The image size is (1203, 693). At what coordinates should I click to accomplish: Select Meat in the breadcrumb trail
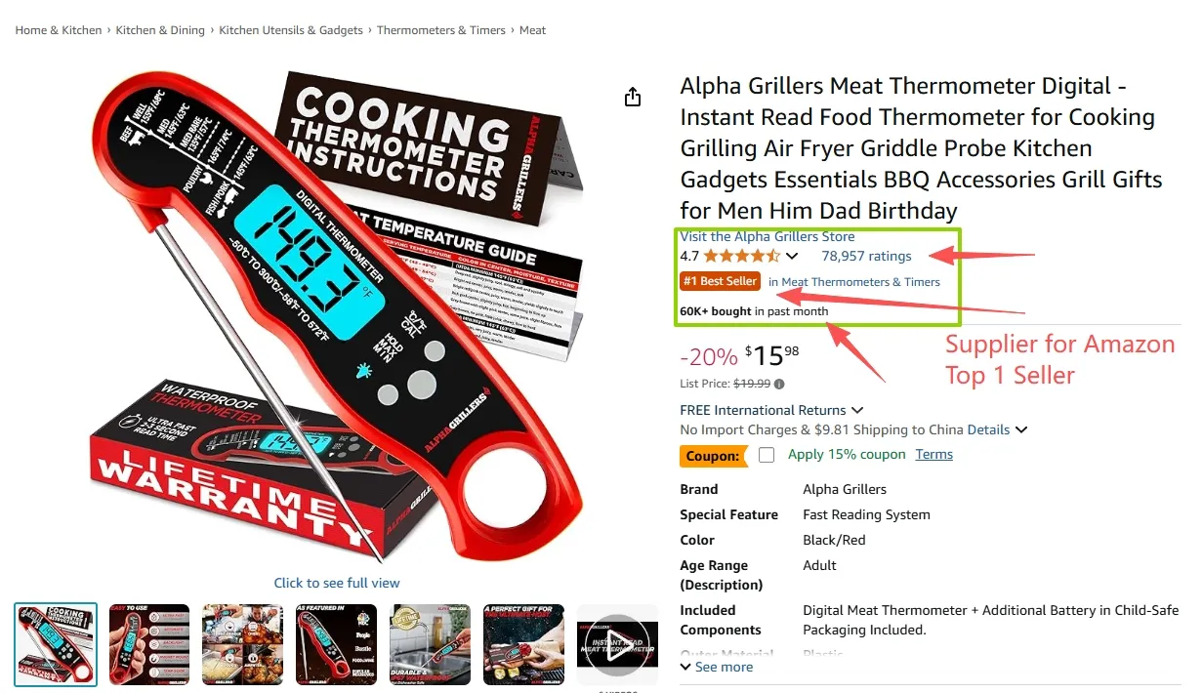(x=532, y=30)
